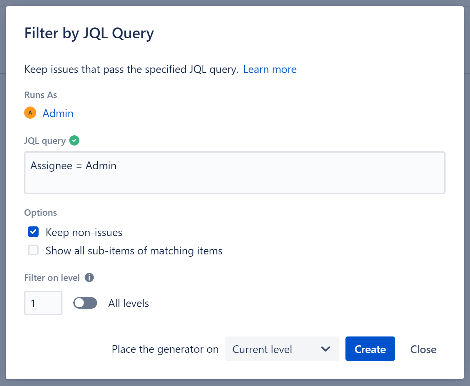Click the orange Admin avatar icon
The width and height of the screenshot is (470, 386).
(x=30, y=113)
